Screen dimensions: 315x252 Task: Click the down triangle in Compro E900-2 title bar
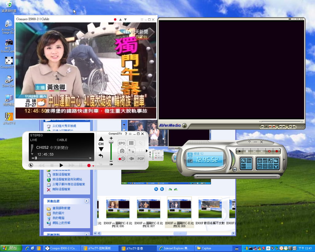(x=126, y=19)
